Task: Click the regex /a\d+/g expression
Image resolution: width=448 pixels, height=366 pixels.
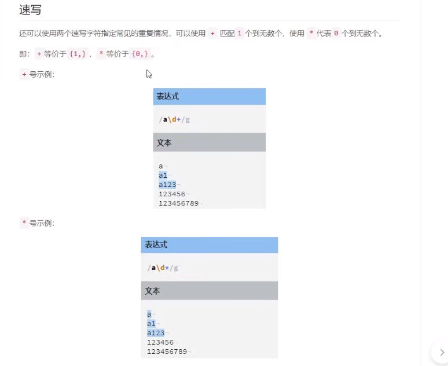Action: coord(174,119)
